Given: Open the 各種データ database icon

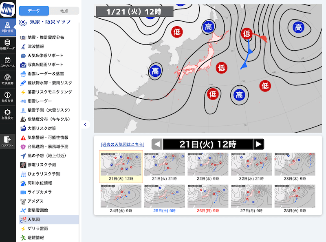Looking at the screenshot, I should click(7, 44).
